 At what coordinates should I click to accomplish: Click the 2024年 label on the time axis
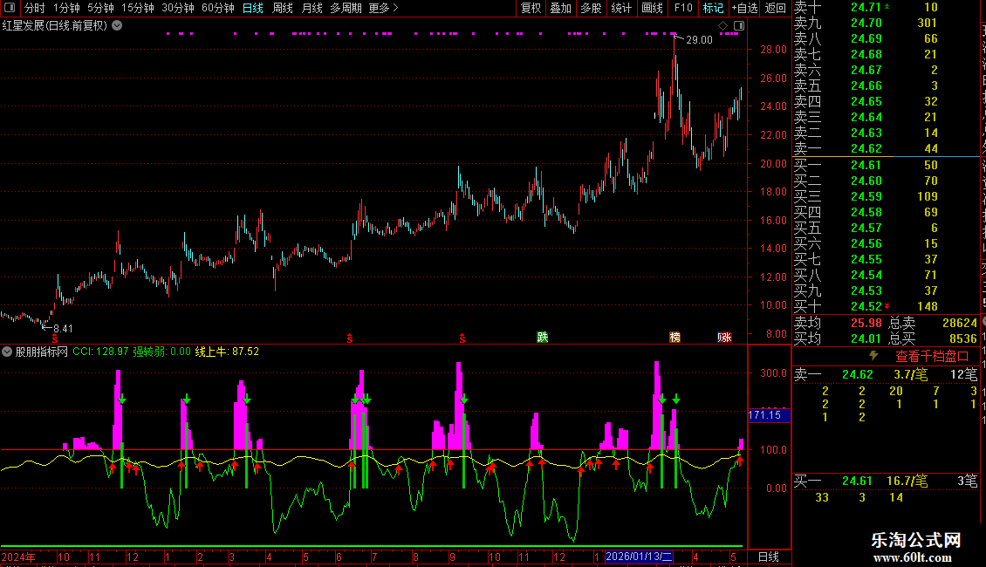[18, 557]
